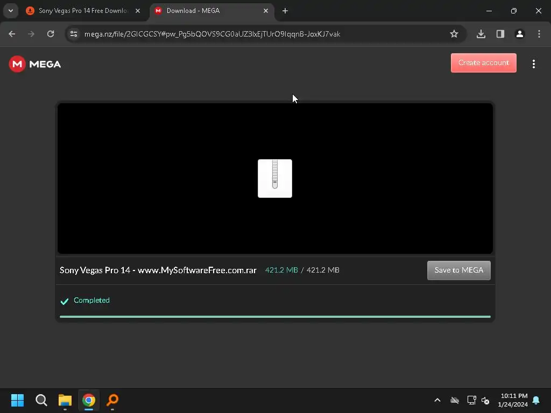Open clock showing 10:11 PM

[513, 400]
